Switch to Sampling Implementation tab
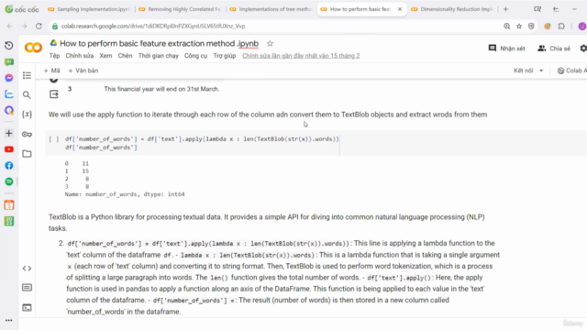 pos(89,9)
